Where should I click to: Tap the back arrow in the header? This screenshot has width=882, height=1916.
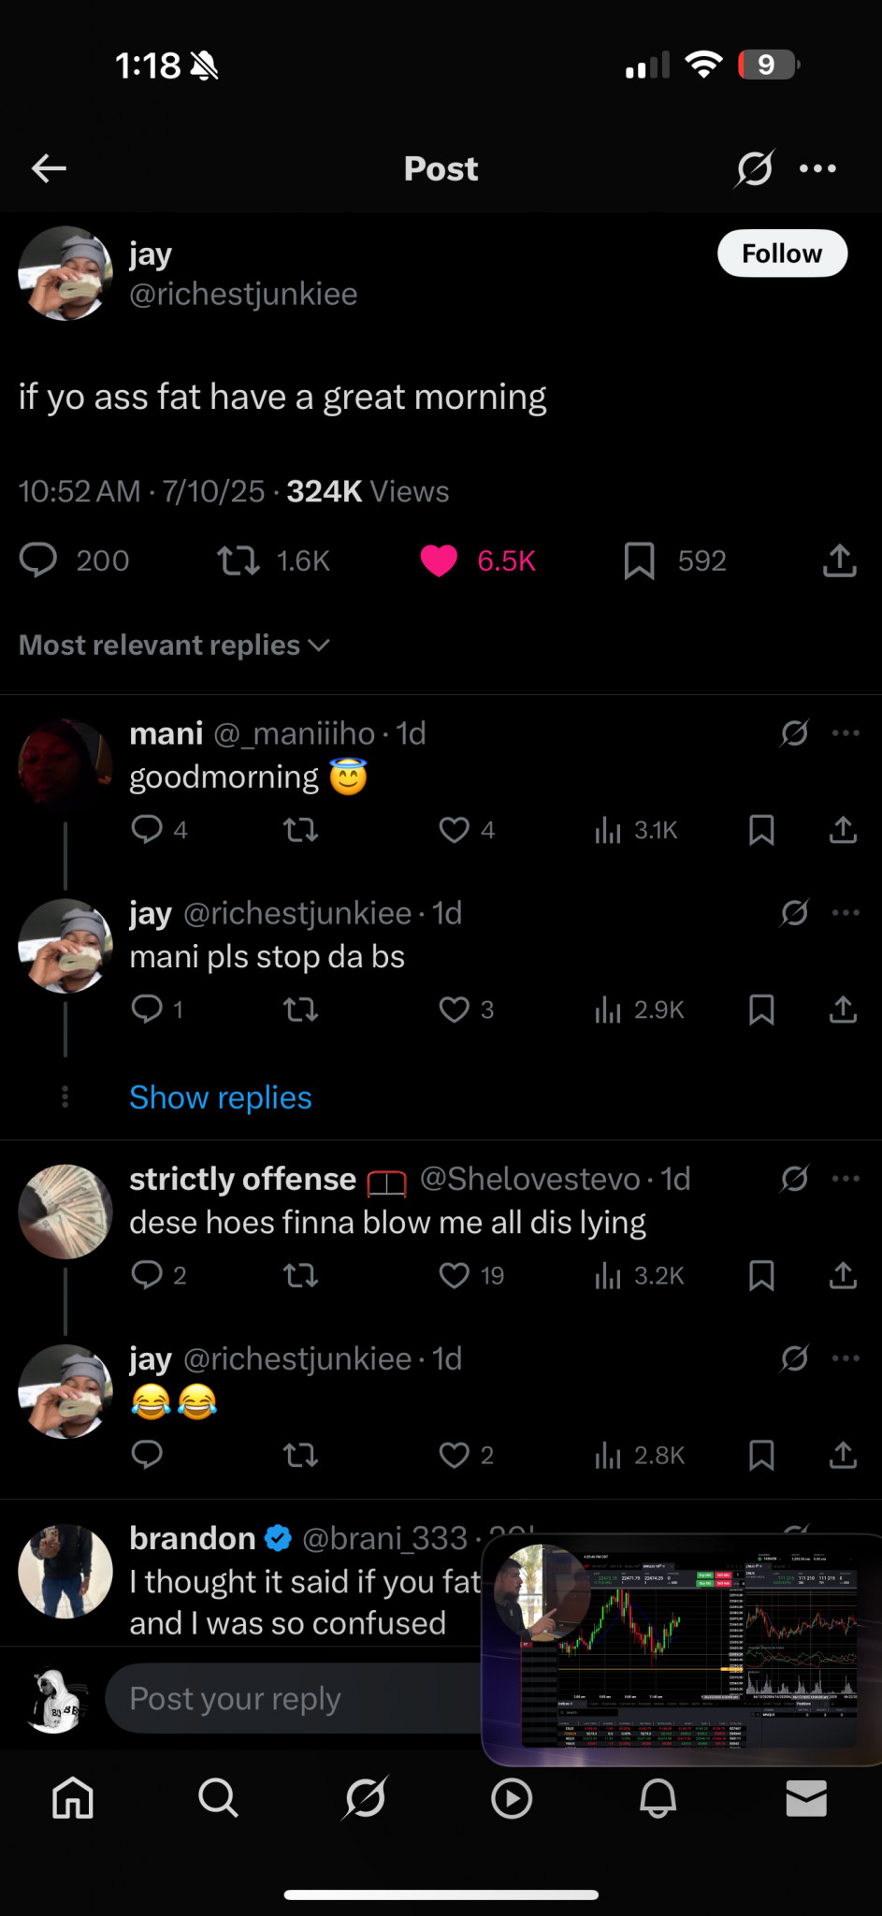click(49, 168)
